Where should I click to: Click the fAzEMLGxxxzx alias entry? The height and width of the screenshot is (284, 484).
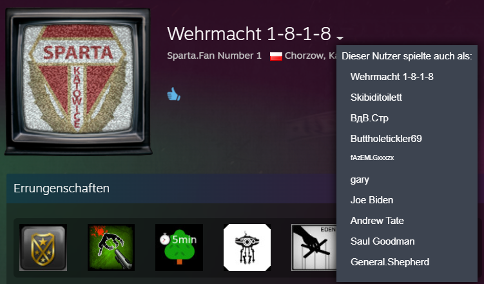click(x=372, y=157)
